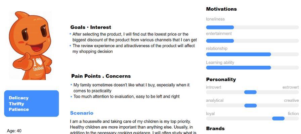Click the loyal-fiction personality slider

tap(252, 119)
